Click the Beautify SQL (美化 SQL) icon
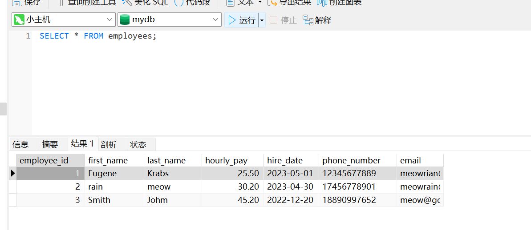This screenshot has height=230, width=531. 127,3
